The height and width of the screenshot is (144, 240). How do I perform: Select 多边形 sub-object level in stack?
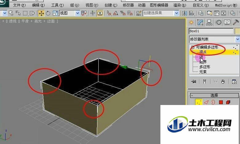[205, 67]
